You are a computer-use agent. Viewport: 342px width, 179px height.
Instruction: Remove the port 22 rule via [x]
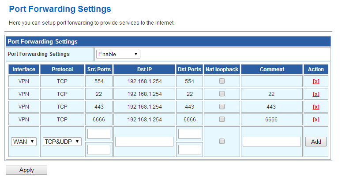[316, 94]
